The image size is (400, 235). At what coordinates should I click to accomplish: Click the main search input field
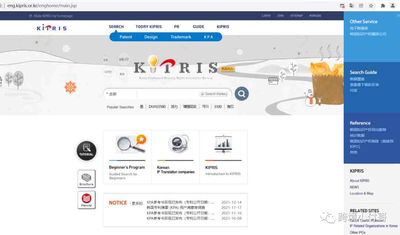[x=168, y=94]
